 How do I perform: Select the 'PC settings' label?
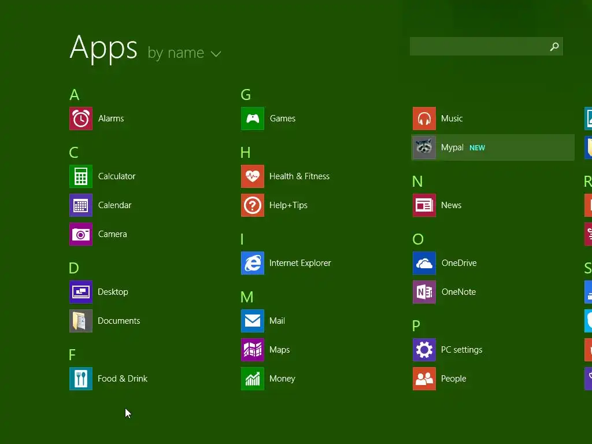tap(462, 350)
